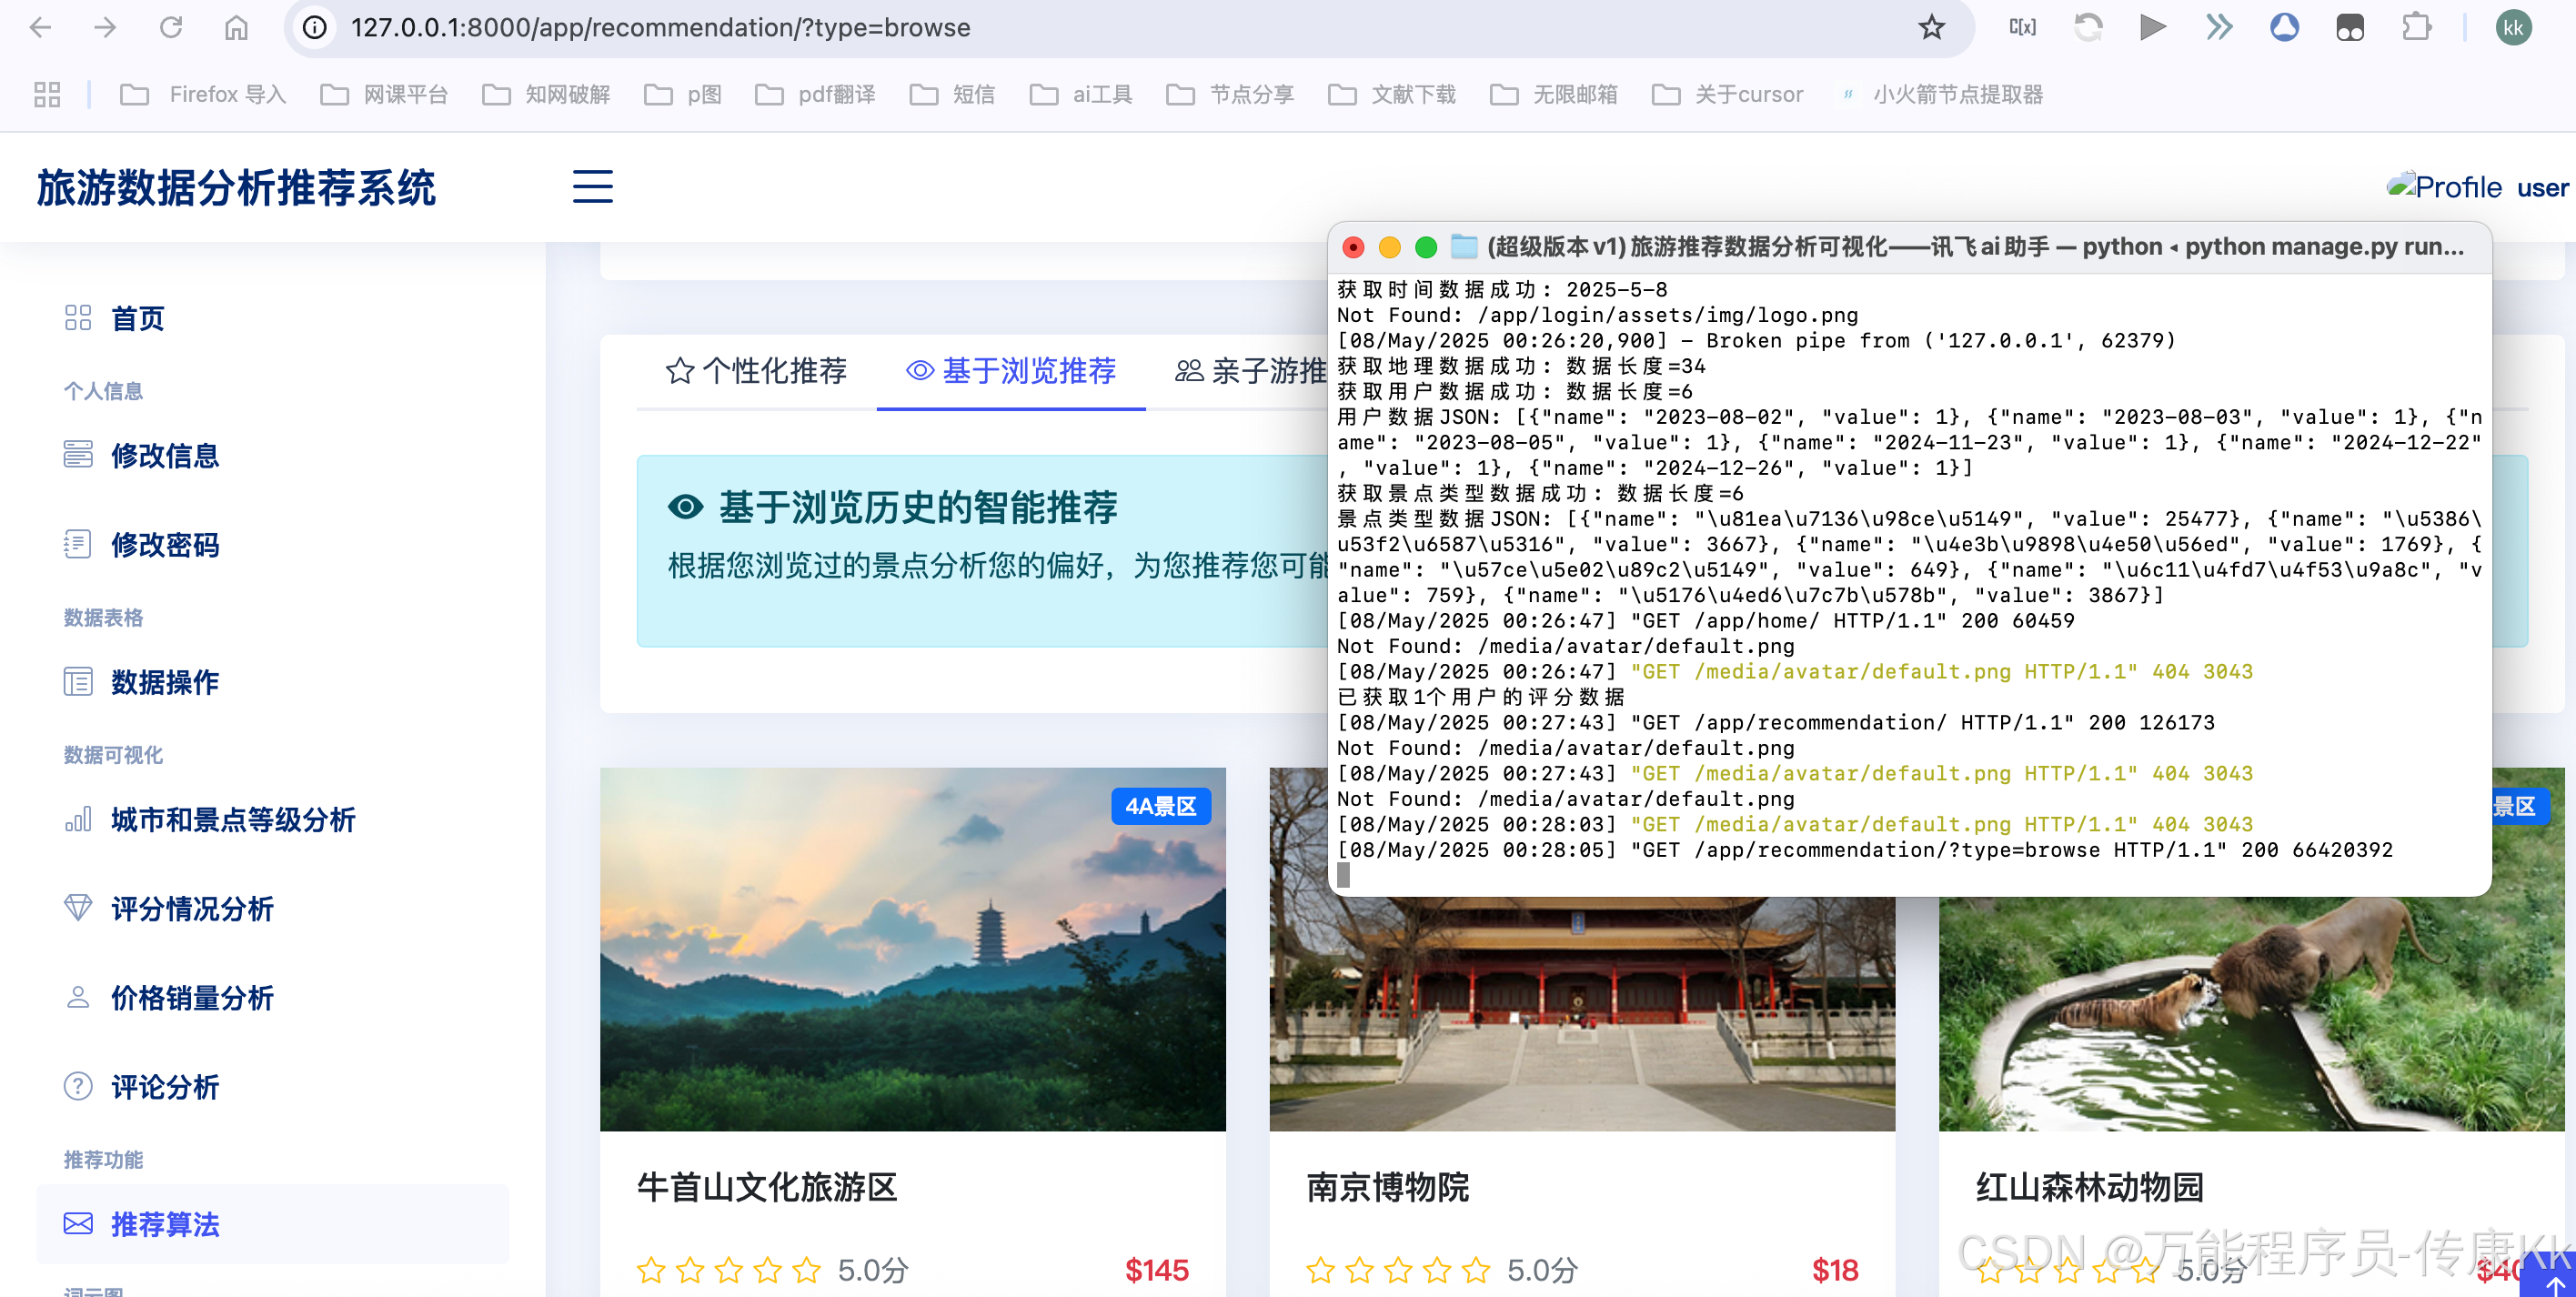Open 首页 in the sidebar
2576x1297 pixels.
coord(137,319)
